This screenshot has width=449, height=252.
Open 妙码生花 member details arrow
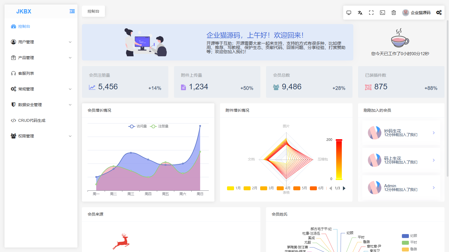tap(434, 133)
